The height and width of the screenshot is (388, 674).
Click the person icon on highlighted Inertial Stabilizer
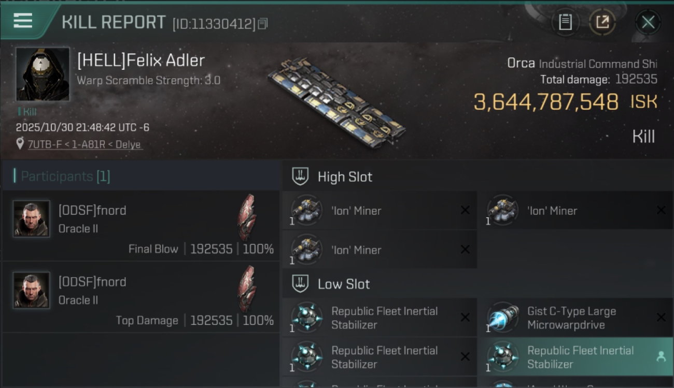(x=661, y=356)
